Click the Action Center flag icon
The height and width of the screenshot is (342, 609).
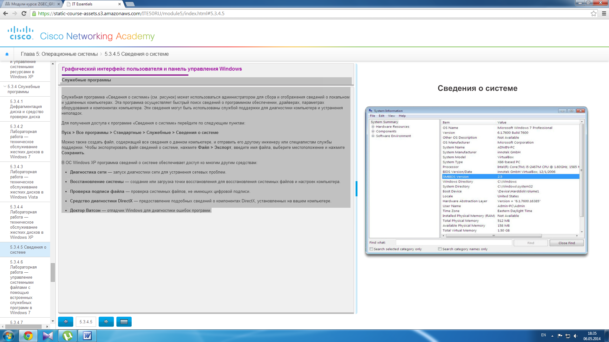(x=560, y=336)
